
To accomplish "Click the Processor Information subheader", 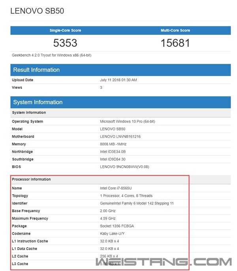I will 31,179.
